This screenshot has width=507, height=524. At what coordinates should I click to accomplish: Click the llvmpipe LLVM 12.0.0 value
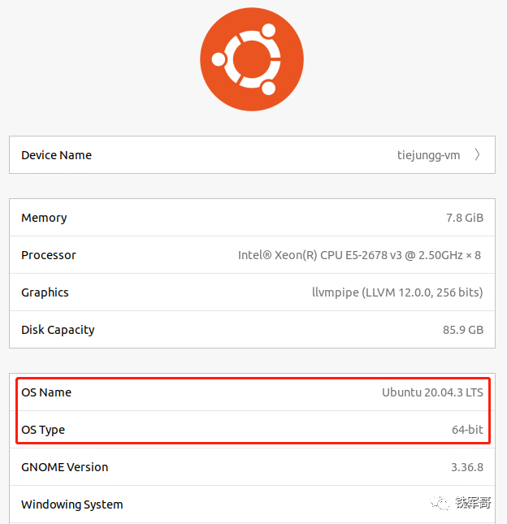(397, 292)
